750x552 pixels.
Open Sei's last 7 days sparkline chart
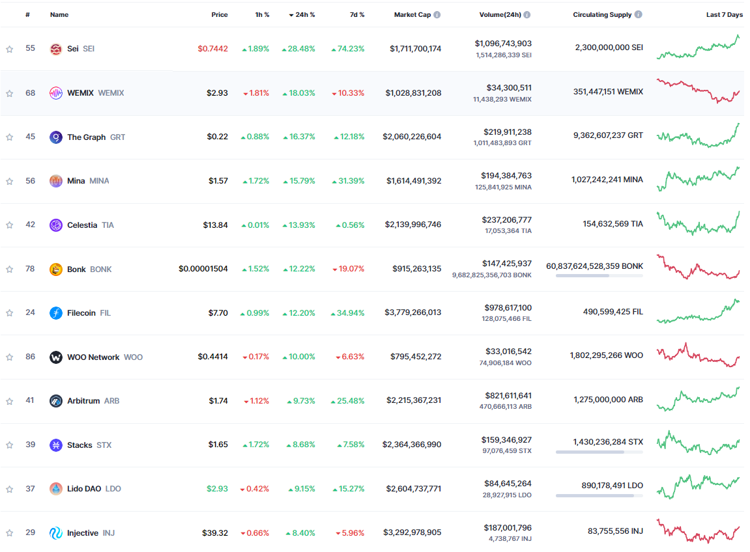(x=699, y=48)
